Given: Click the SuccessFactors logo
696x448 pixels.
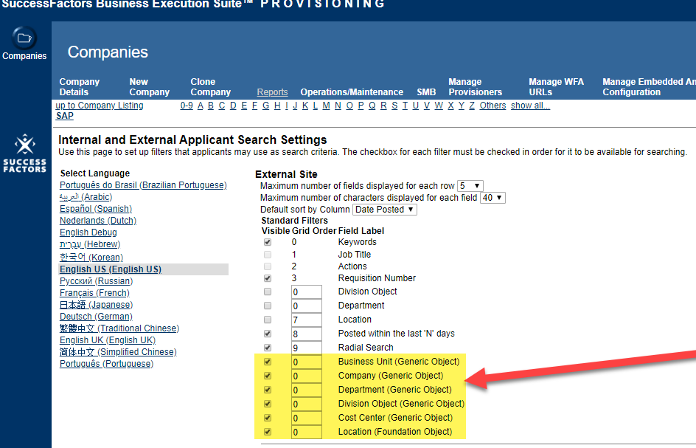Looking at the screenshot, I should [24, 154].
